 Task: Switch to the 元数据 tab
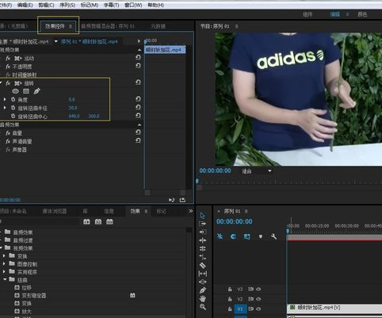(158, 26)
